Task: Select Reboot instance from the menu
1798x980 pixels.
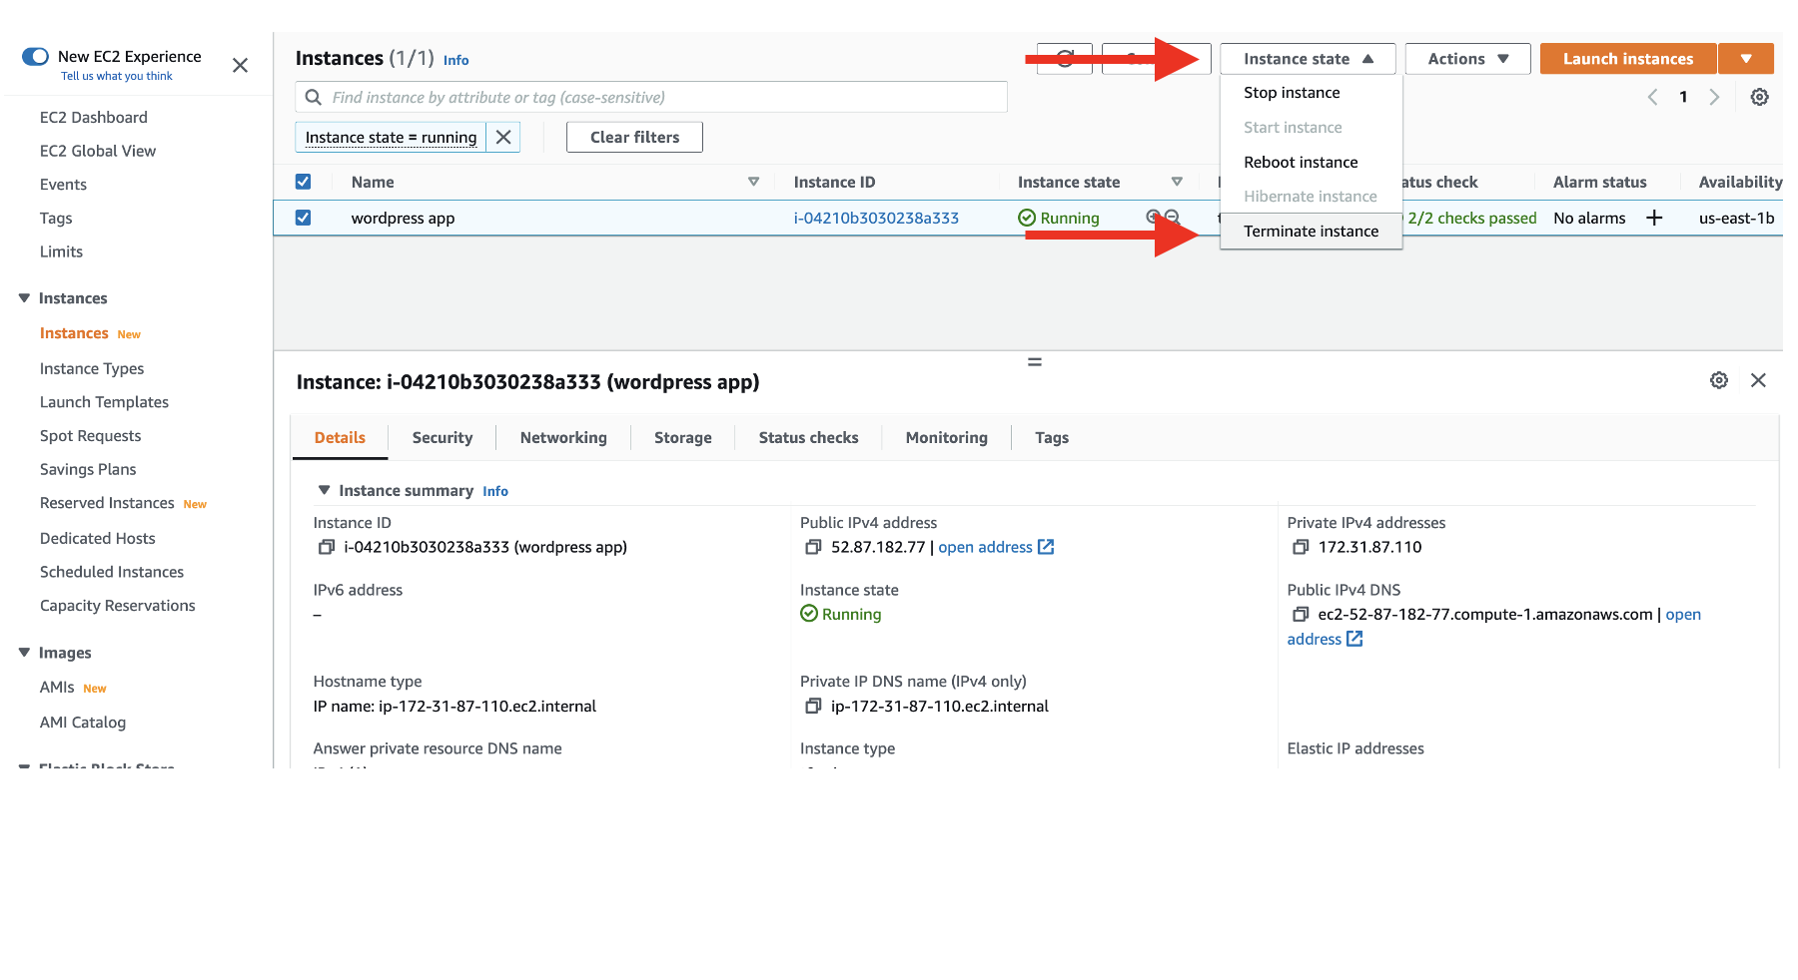Action: [x=1301, y=162]
